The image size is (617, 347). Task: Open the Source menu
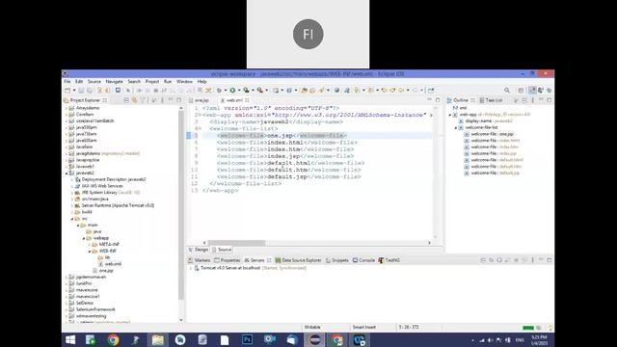[x=94, y=81]
